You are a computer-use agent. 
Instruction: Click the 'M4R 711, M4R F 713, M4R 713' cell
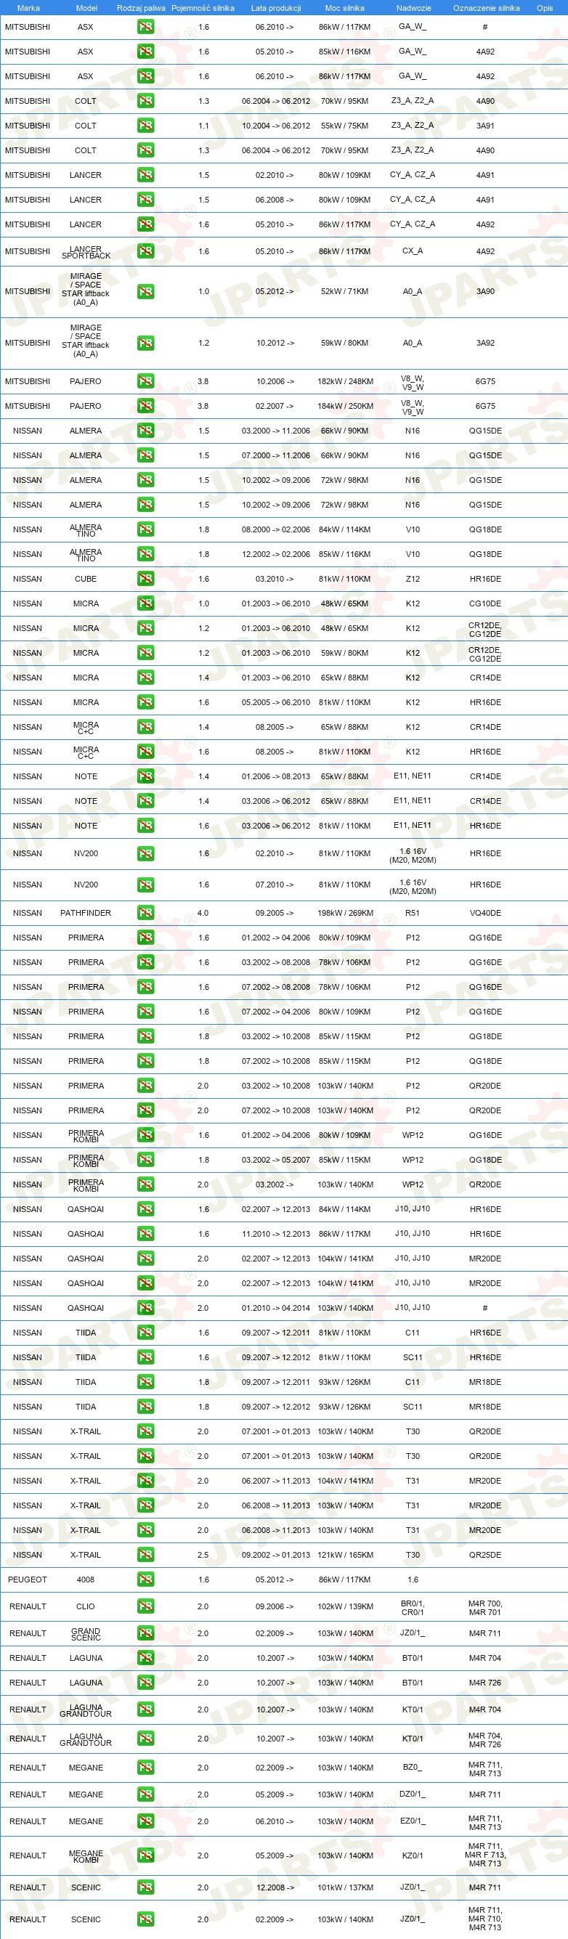485,1856
